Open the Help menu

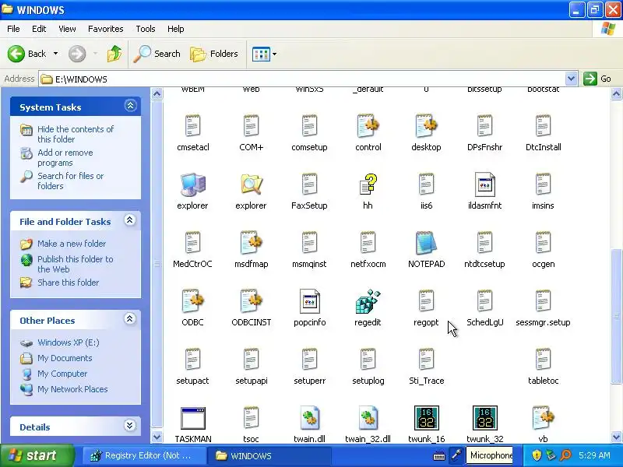point(176,29)
